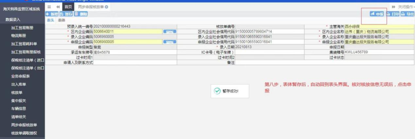Click the 预录入统一编号 value 202100000000216443
This screenshot has width=415, height=139.
[x=112, y=27]
